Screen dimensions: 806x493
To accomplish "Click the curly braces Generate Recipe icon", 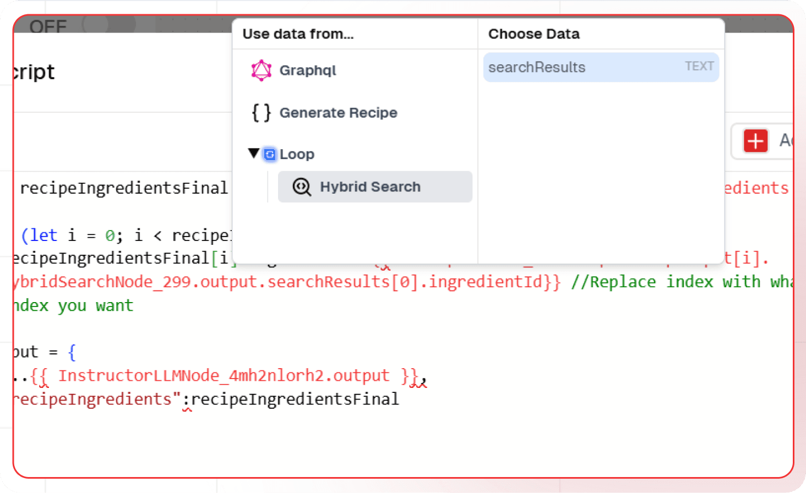I will [x=261, y=113].
